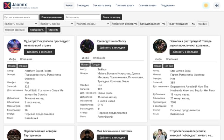This screenshot has width=224, height=140.
Task: Open the Руководство по Хаосу title link
Action: coord(111,41)
